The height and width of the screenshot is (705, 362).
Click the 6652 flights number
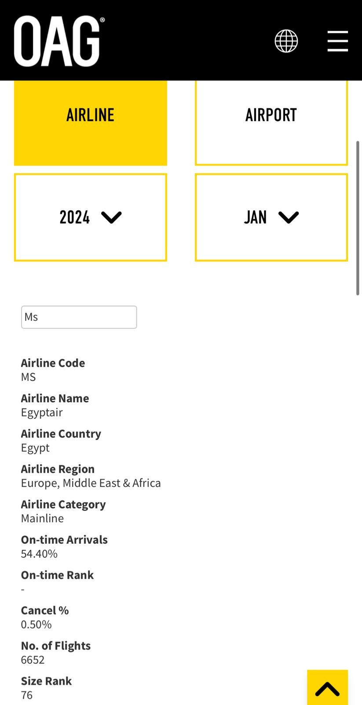coord(33,660)
